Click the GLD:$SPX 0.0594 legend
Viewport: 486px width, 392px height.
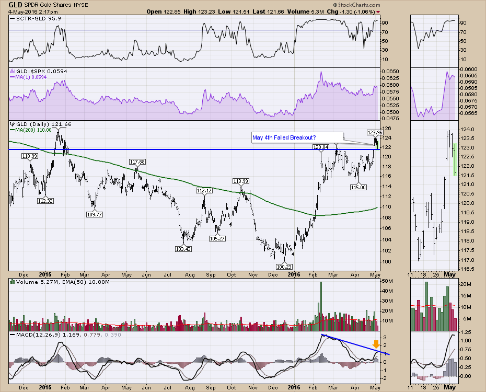(x=39, y=71)
